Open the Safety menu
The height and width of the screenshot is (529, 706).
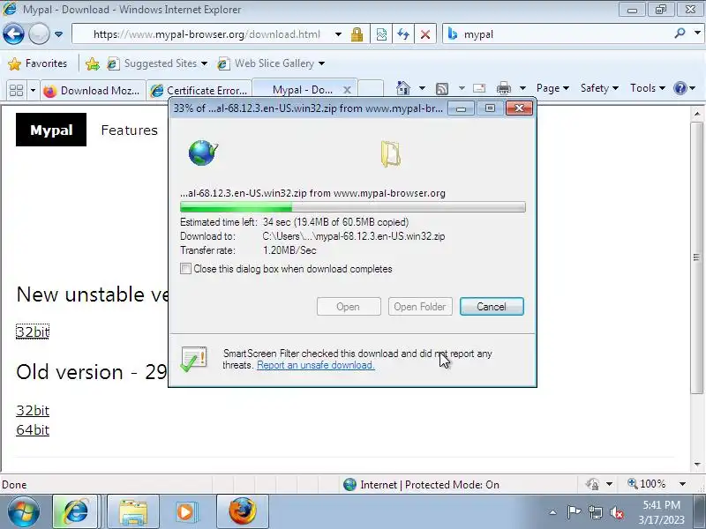[x=599, y=88]
